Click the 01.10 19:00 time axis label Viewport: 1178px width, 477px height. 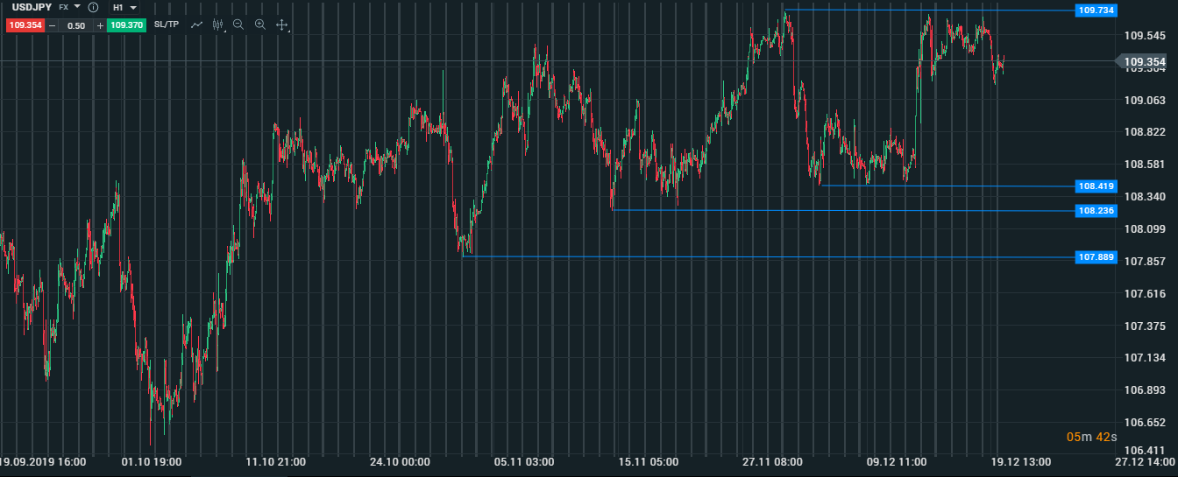(152, 461)
